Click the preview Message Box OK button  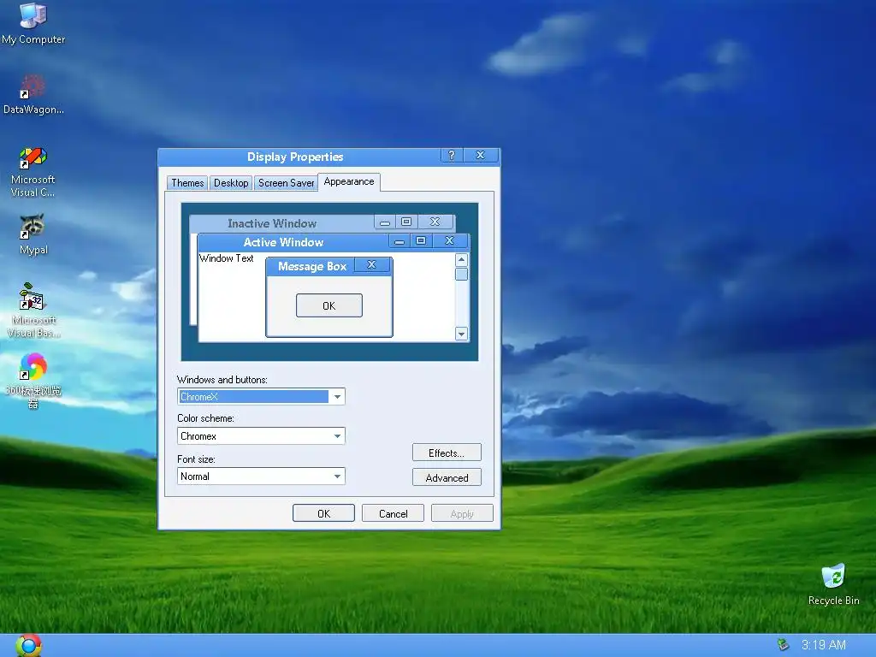point(329,305)
